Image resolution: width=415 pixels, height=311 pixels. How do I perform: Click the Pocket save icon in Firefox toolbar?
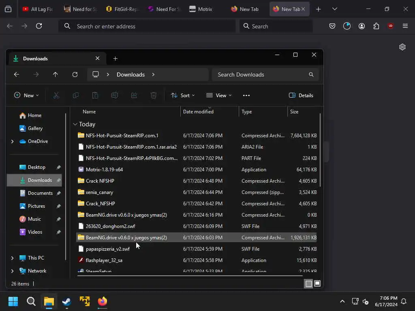point(332,26)
